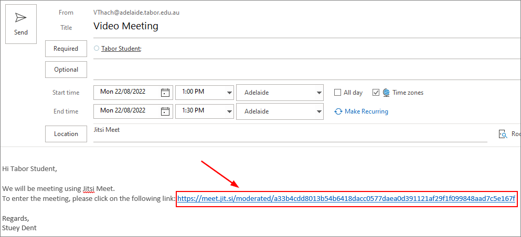Click the Time zones globe icon
521x237 pixels.
[x=386, y=93]
